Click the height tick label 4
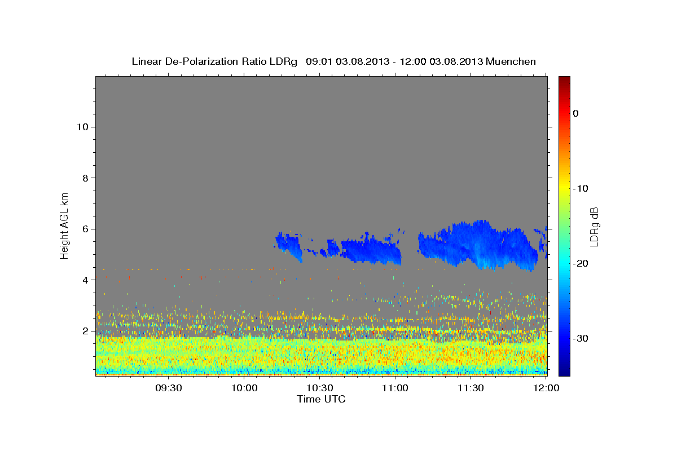 [85, 280]
